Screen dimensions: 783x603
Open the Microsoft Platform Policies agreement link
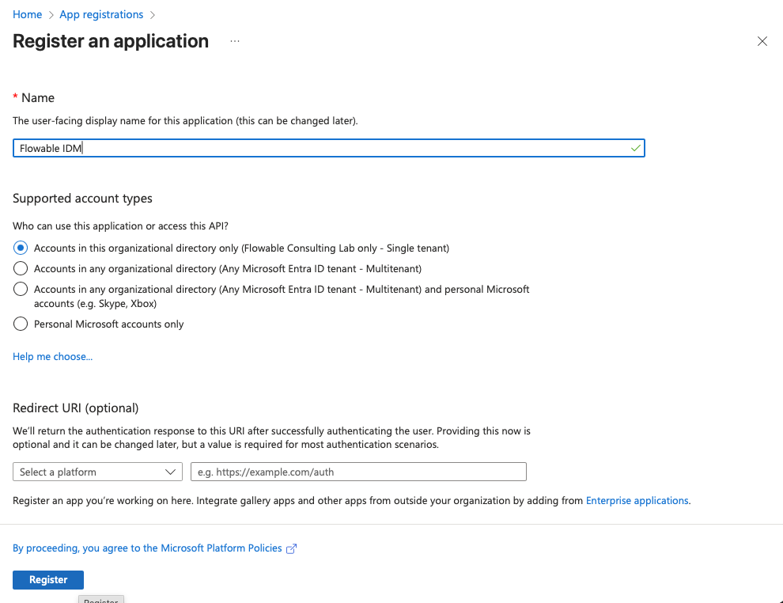(x=147, y=548)
